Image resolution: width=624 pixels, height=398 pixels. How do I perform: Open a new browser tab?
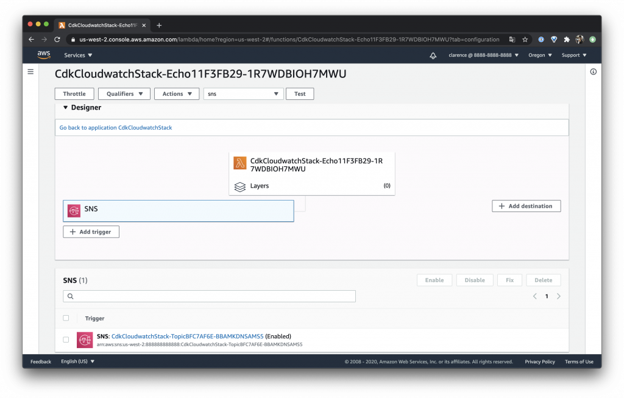click(159, 25)
